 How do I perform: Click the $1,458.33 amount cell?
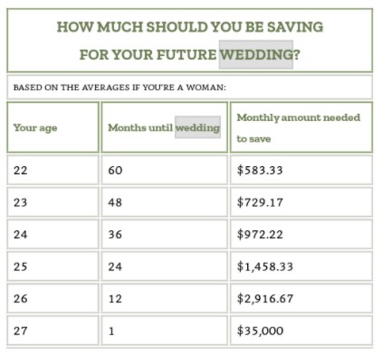pos(301,266)
